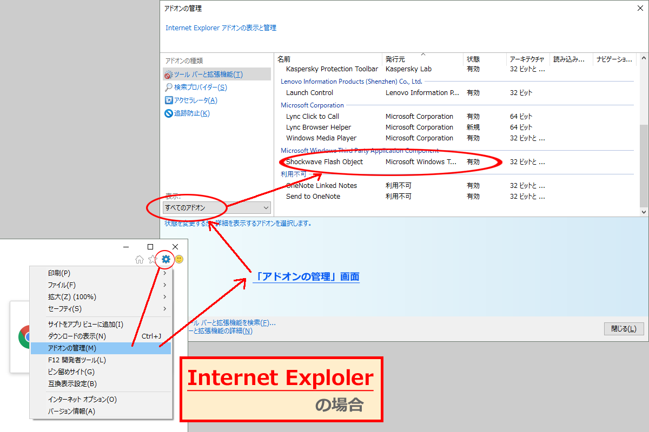Open Favorites via the star icon
This screenshot has height=432, width=649.
click(x=153, y=260)
